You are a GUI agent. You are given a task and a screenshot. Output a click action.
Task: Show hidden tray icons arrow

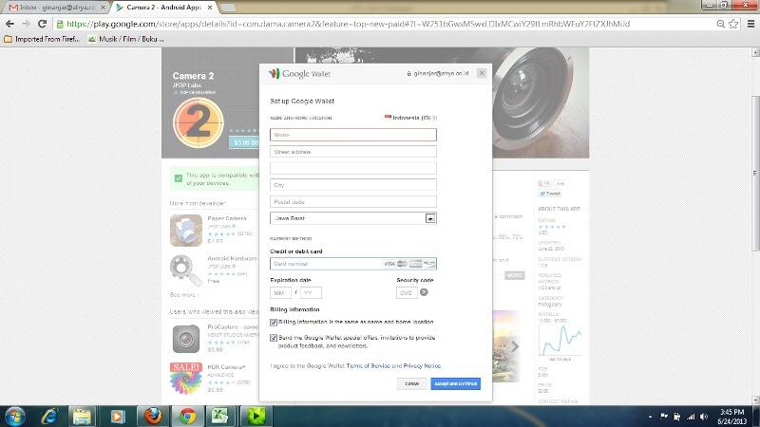[x=650, y=417]
